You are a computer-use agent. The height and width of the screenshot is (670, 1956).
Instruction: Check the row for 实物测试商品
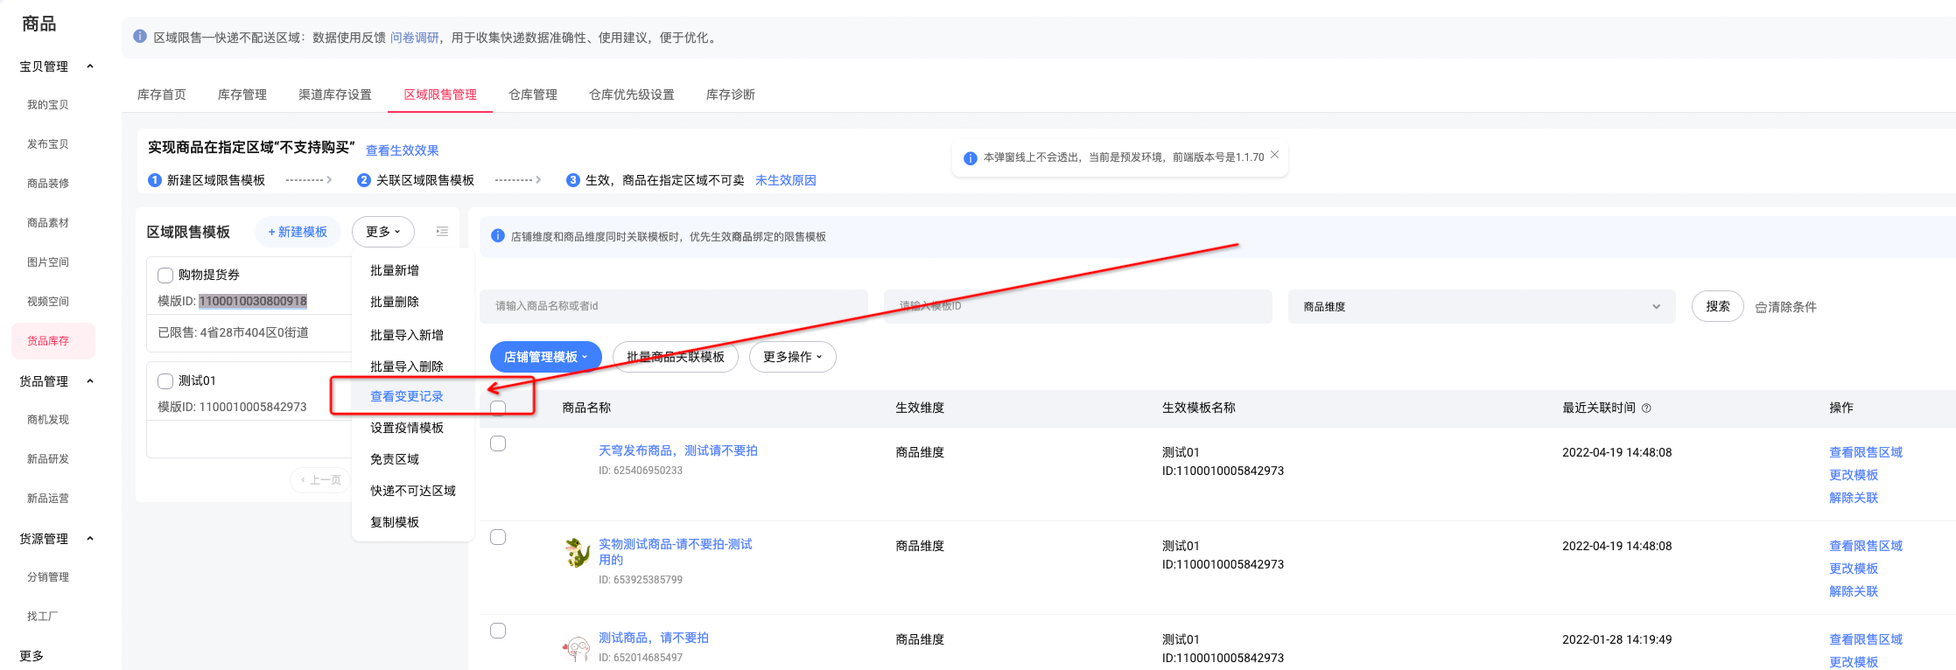point(498,537)
